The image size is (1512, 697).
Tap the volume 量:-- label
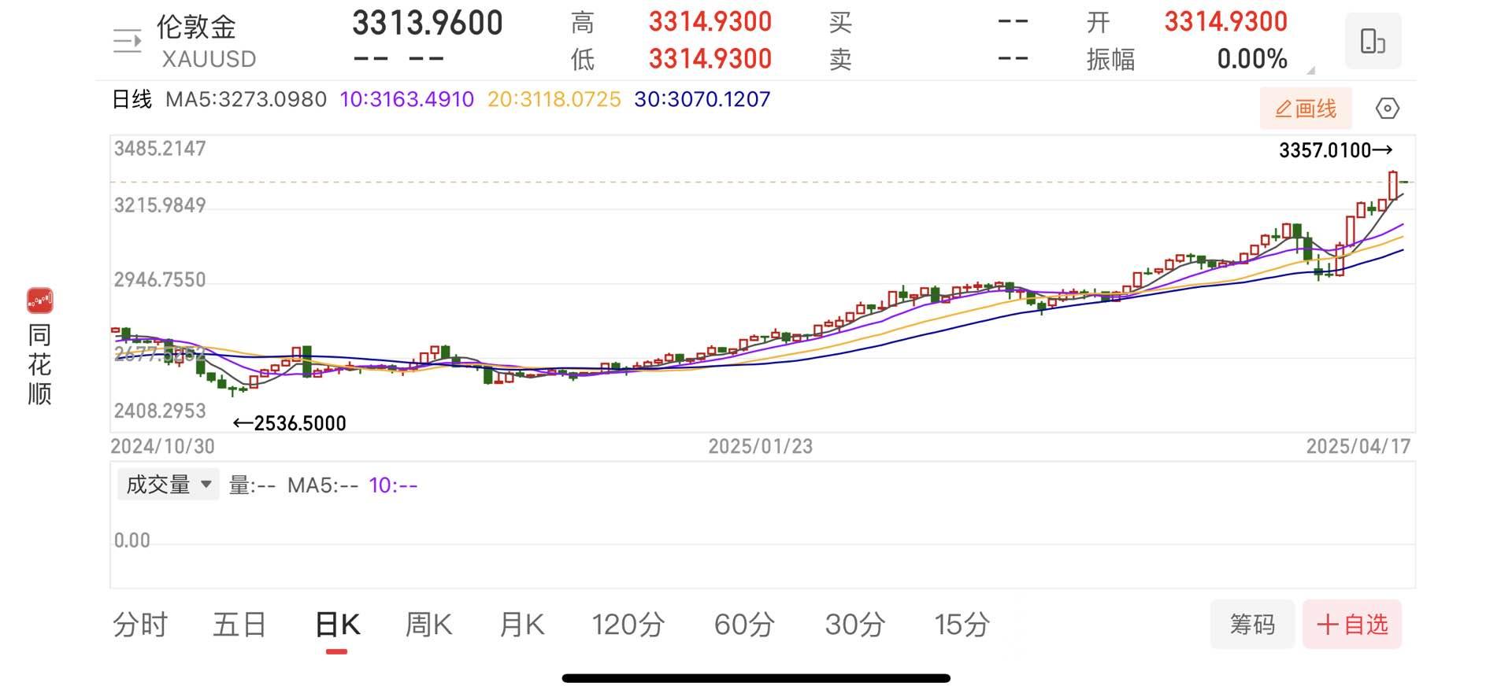pyautogui.click(x=252, y=485)
